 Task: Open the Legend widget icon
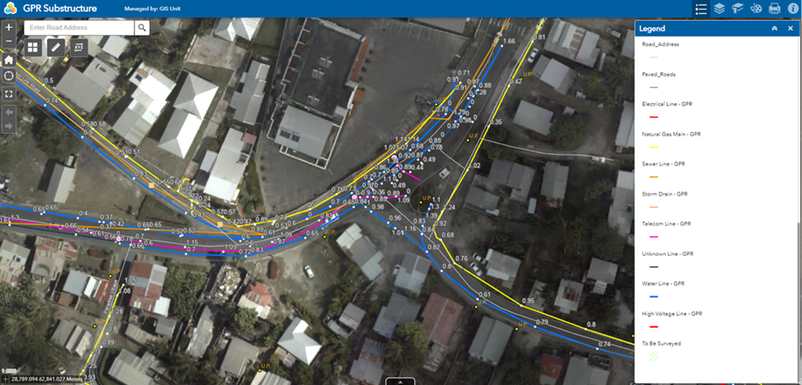(x=702, y=8)
